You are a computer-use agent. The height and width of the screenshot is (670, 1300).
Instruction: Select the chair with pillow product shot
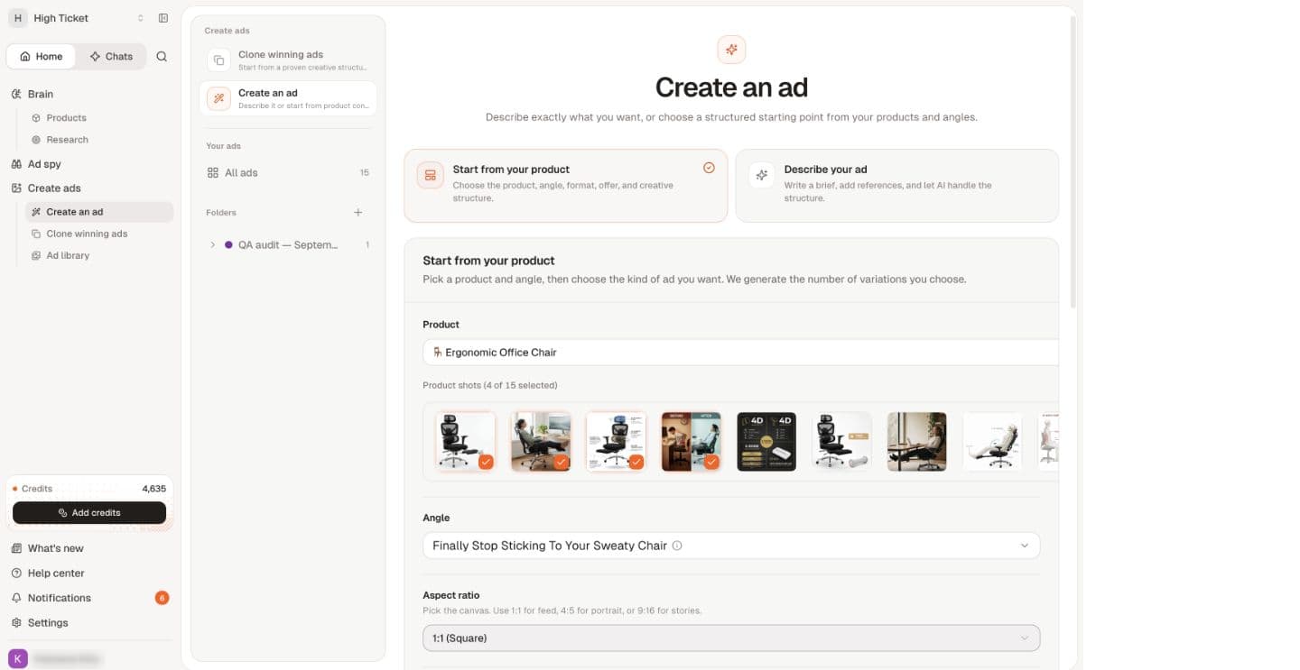tap(841, 442)
